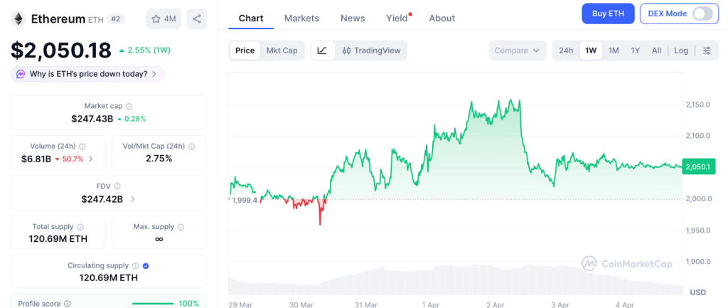Switch to the Markets tab
The height and width of the screenshot is (308, 728).
(301, 18)
